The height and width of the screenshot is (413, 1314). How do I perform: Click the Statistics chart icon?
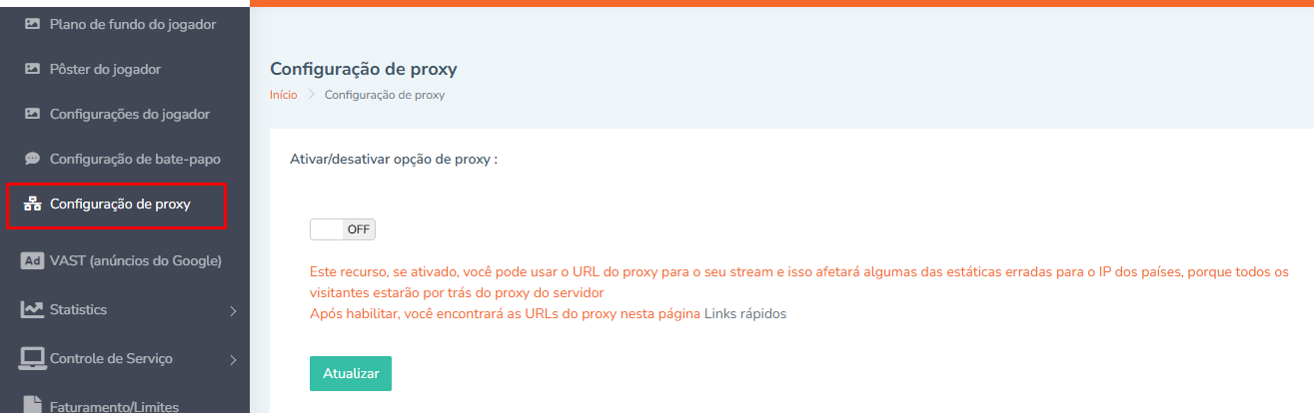(x=32, y=309)
